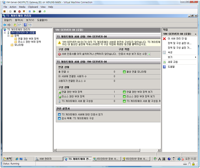
Task: Click the lock icon in VM status bar
Action: pyautogui.click(x=193, y=164)
